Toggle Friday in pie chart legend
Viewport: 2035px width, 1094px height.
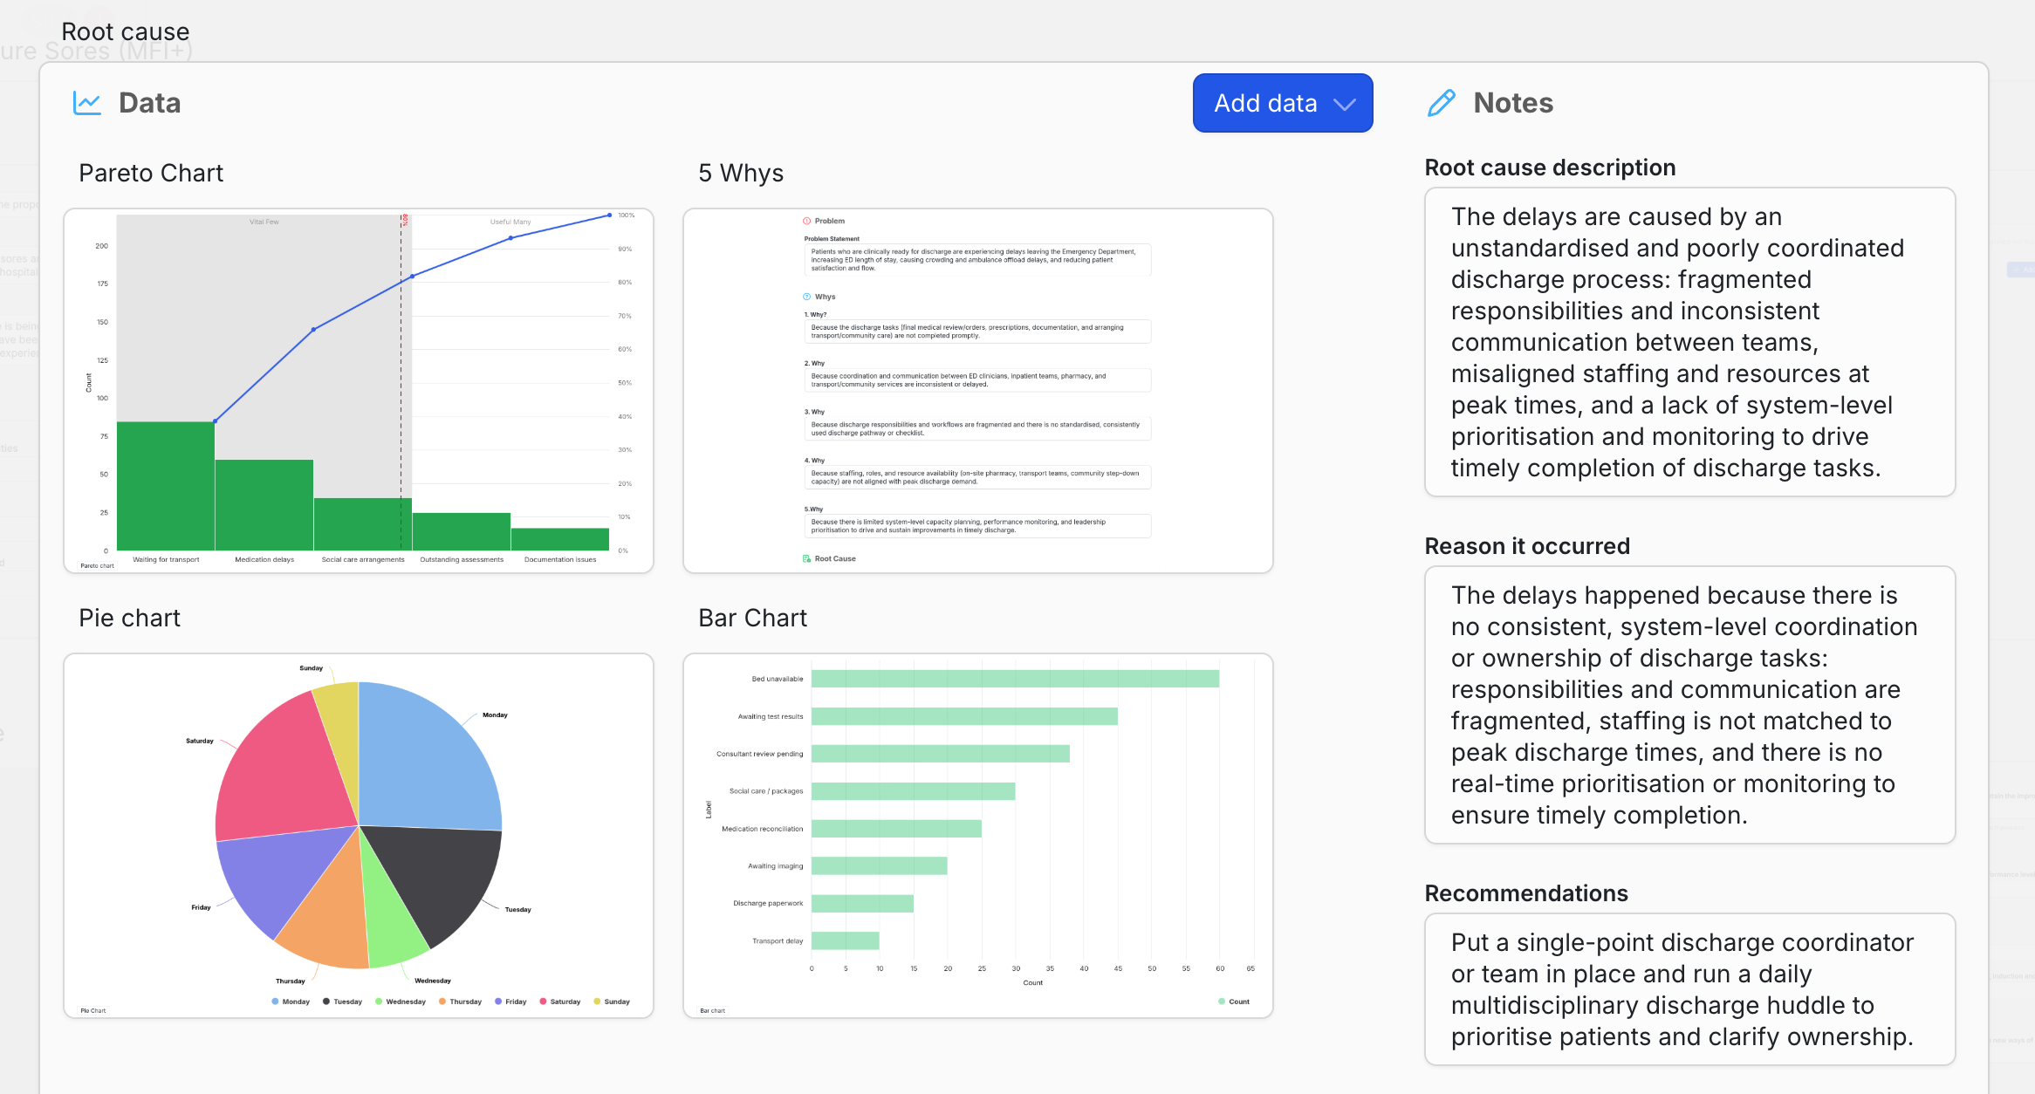tap(510, 1002)
